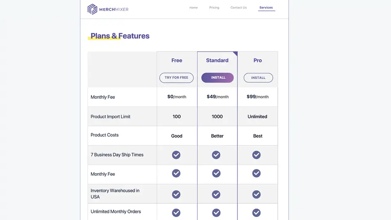391x220 pixels.
Task: Click the Unlimited import limit value
Action: coord(257,117)
